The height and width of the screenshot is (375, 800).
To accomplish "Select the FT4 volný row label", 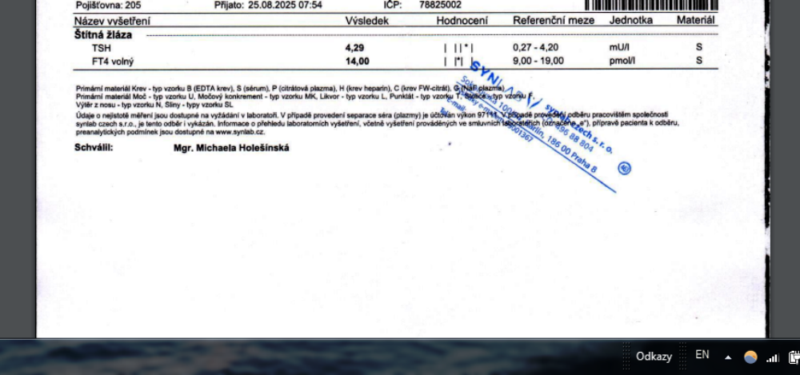I will [113, 61].
